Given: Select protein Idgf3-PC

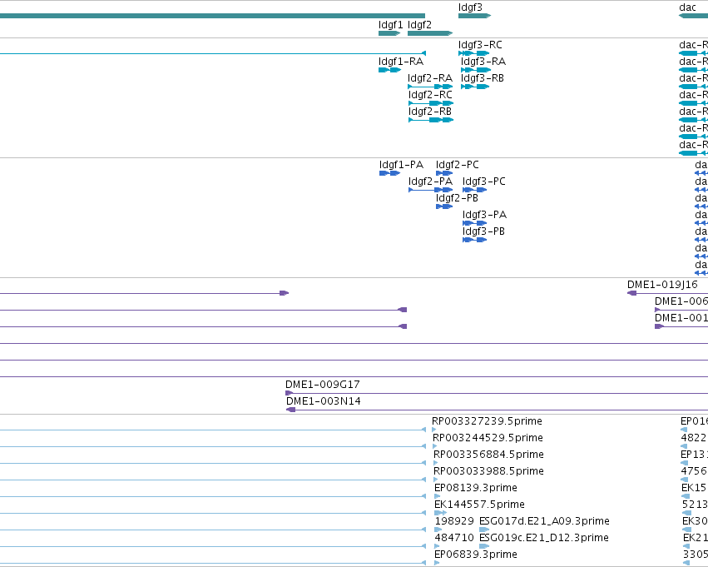Looking at the screenshot, I should (483, 182).
